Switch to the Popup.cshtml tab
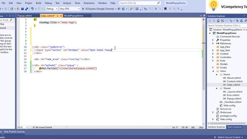This screenshot has width=247, height=139. point(25,16)
